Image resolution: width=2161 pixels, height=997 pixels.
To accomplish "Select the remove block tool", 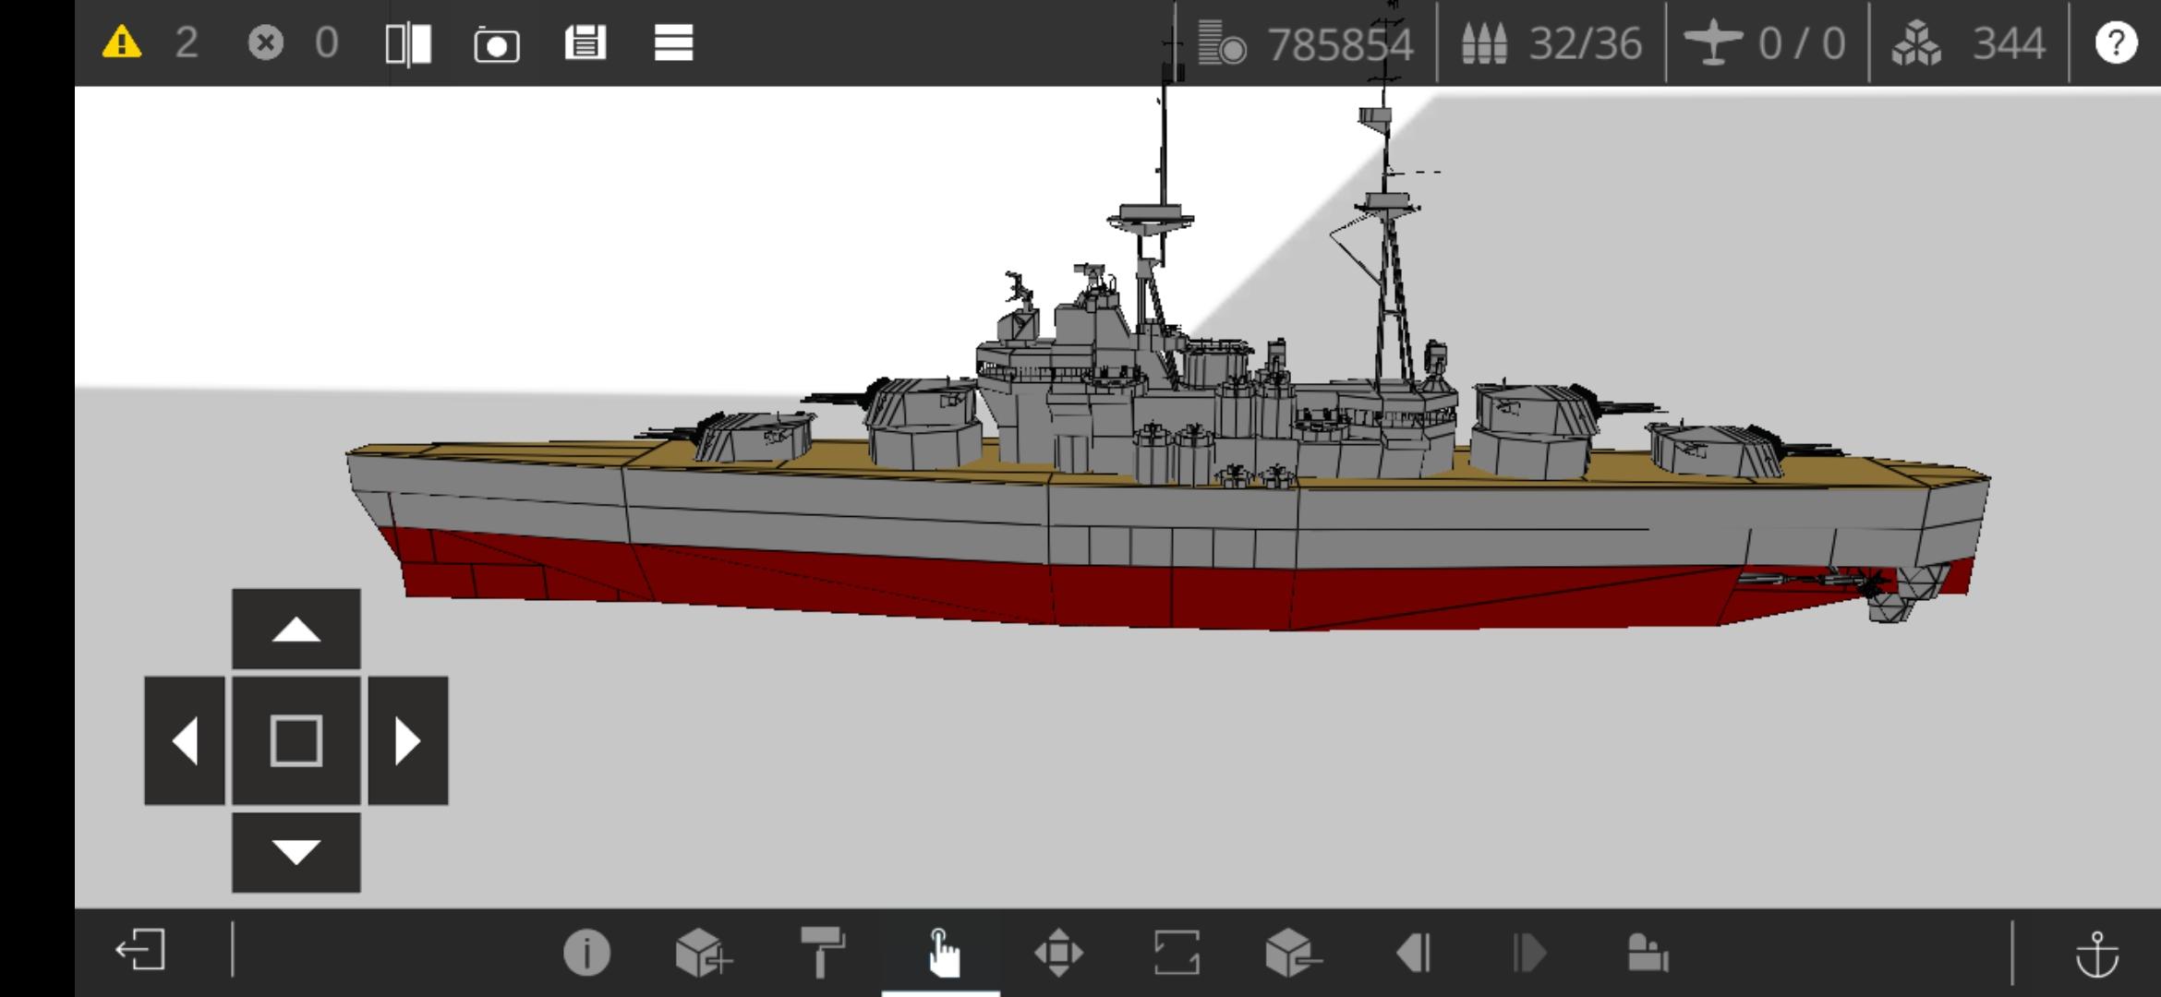I will click(x=1293, y=952).
